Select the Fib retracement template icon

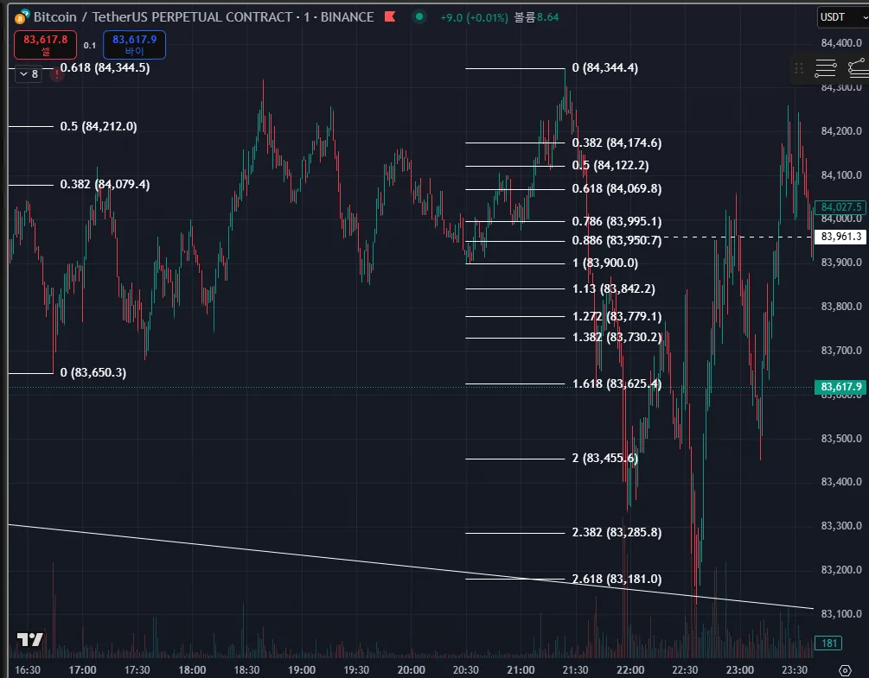pyautogui.click(x=825, y=68)
